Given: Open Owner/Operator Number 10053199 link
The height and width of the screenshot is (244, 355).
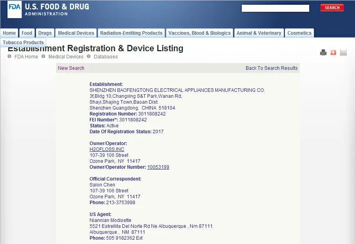Looking at the screenshot, I should pyautogui.click(x=158, y=167).
